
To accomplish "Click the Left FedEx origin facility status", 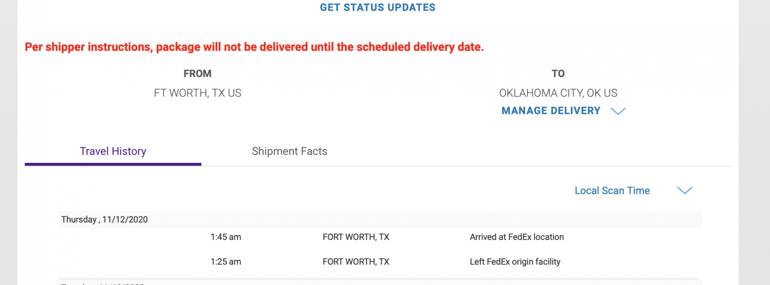I will [x=515, y=262].
